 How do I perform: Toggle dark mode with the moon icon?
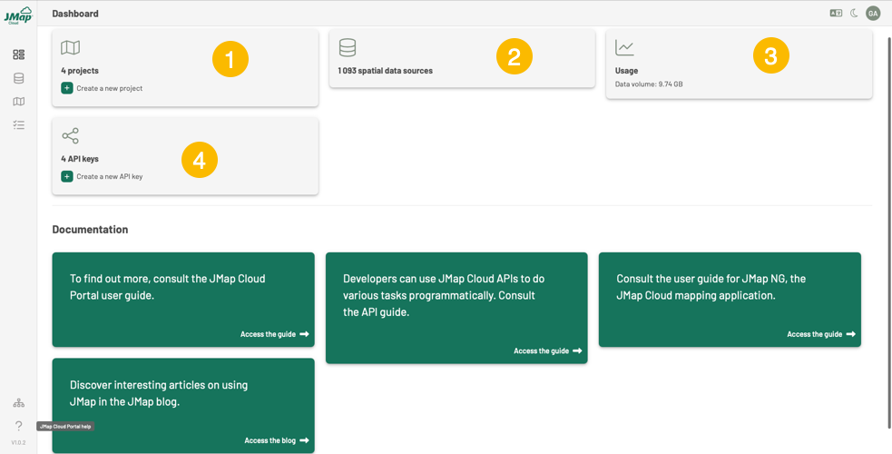(854, 14)
